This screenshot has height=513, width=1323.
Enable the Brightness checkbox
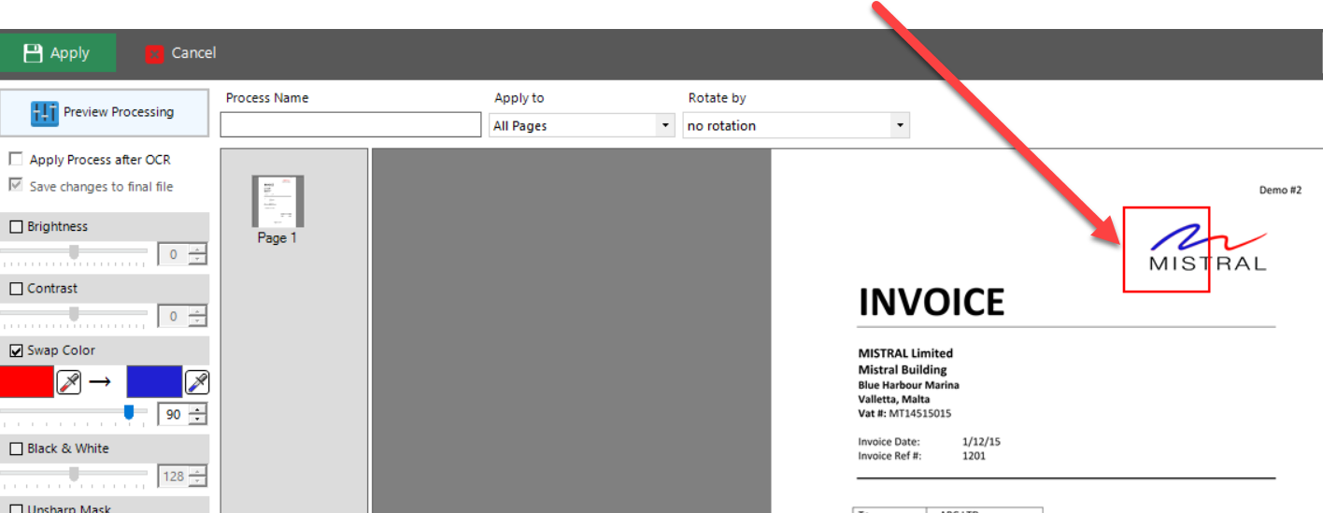point(16,227)
